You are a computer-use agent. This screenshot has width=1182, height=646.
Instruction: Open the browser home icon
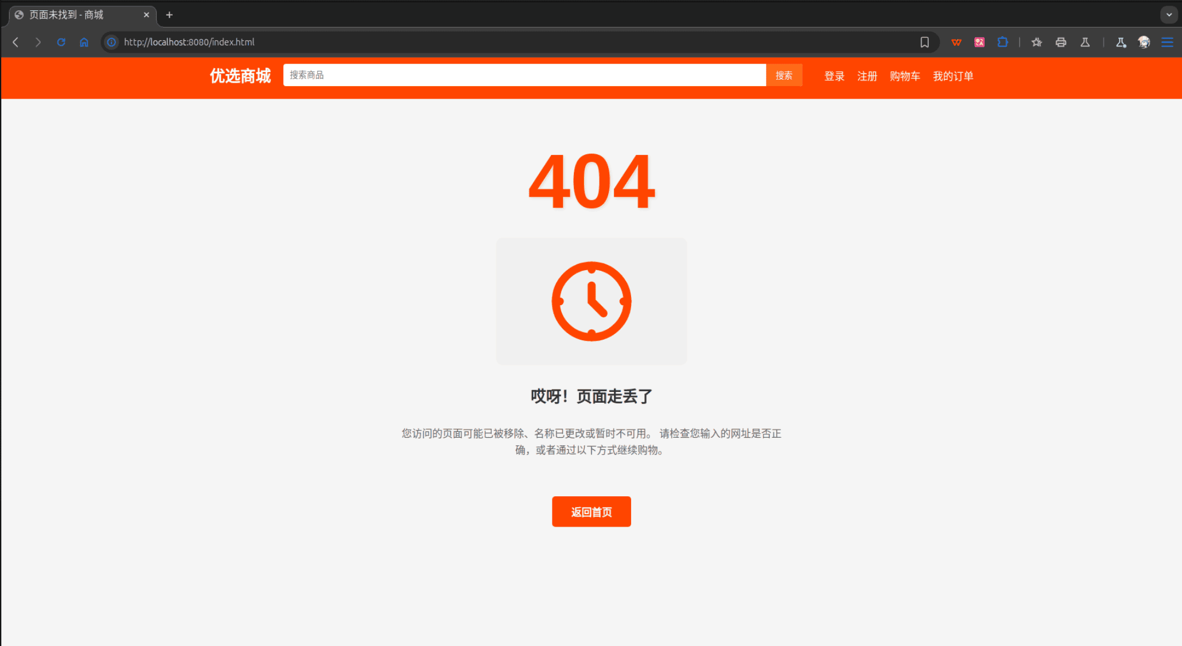click(x=84, y=42)
